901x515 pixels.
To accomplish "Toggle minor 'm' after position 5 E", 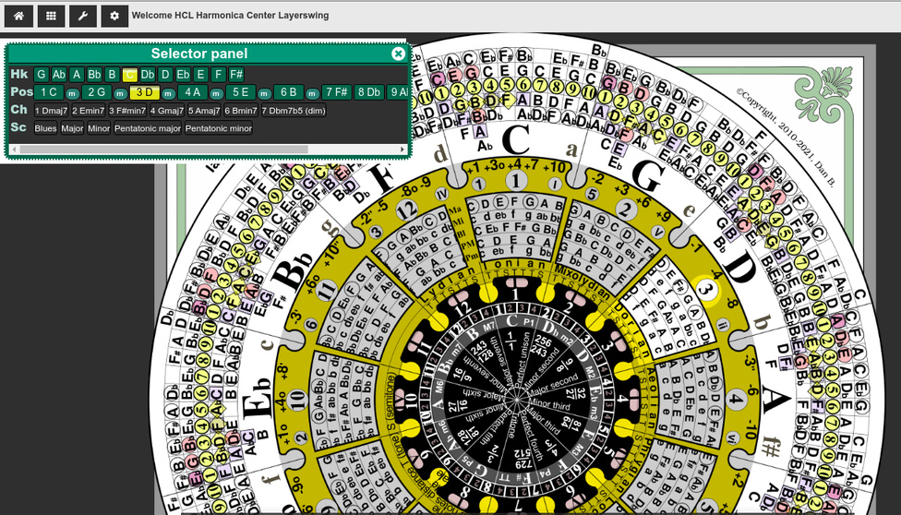I will tap(264, 93).
